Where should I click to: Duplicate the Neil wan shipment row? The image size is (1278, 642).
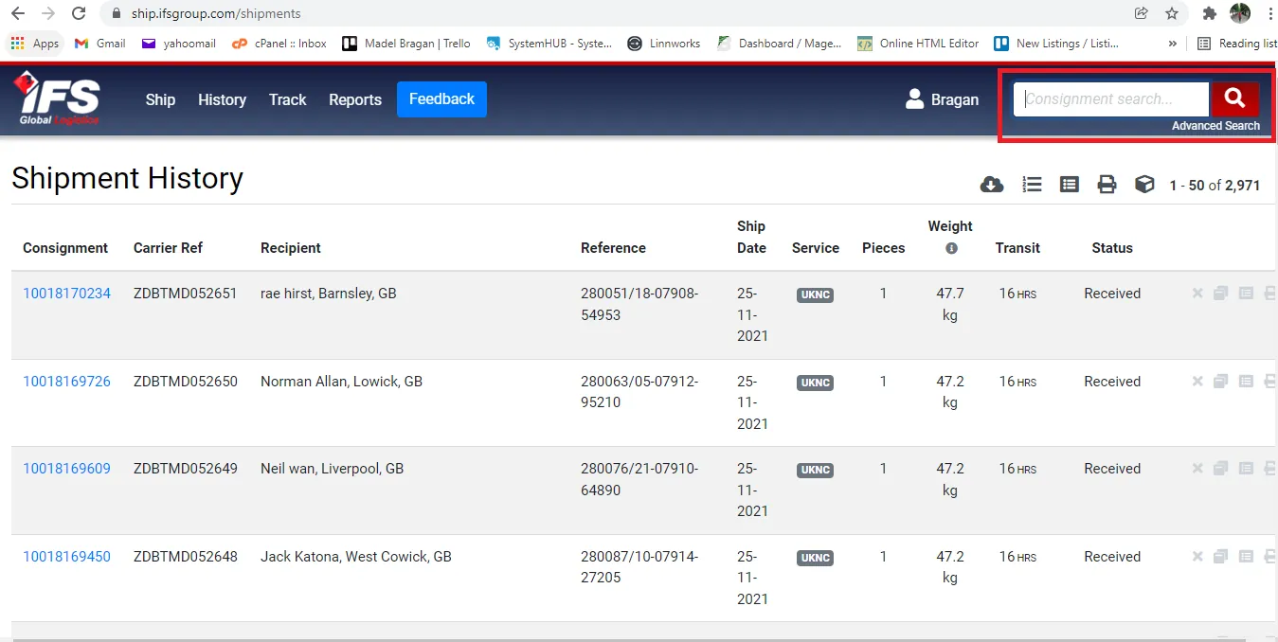[x=1220, y=469]
